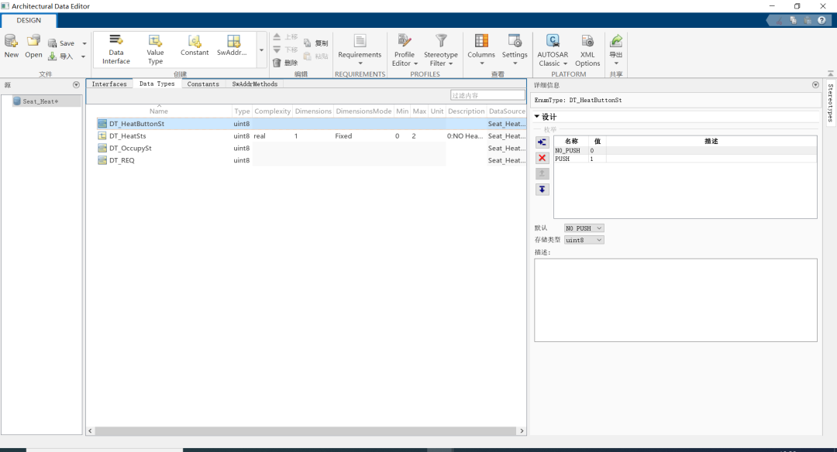837x452 pixels.
Task: Add a new enumeration row
Action: (542, 142)
